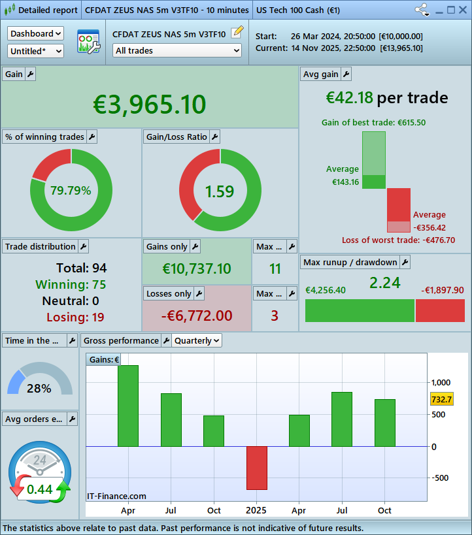Click the share icon in title bar
The width and height of the screenshot is (472, 535).
coord(422,10)
